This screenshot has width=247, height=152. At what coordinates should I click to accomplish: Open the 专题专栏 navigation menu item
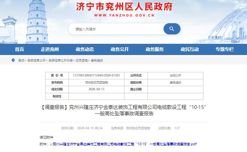pyautogui.click(x=225, y=49)
